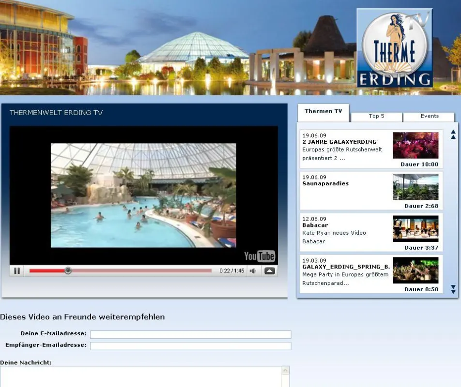Image resolution: width=461 pixels, height=387 pixels.
Task: Click the date 12.06.09
Action: (314, 219)
